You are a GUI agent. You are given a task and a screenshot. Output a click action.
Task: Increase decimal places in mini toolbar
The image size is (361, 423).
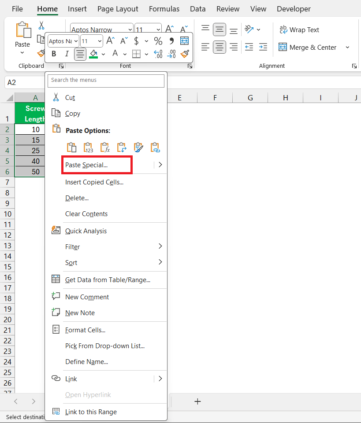(x=158, y=54)
